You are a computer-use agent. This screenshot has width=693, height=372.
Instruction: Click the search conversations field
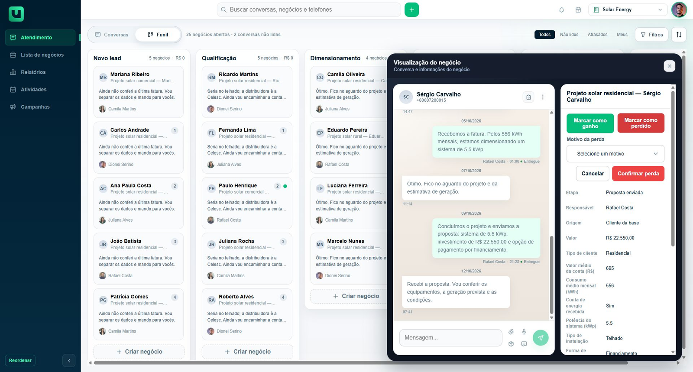pyautogui.click(x=309, y=10)
